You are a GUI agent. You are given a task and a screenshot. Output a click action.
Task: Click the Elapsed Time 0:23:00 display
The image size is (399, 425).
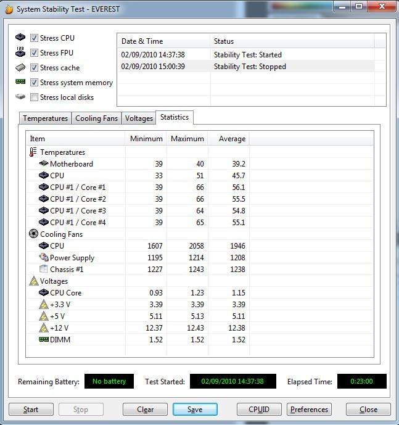[361, 381]
